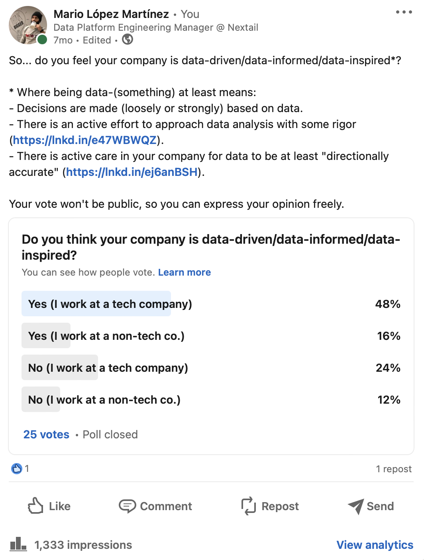Viewport: 424px width, 560px height.
Task: Click the Comment speech bubble icon
Action: pos(128,506)
